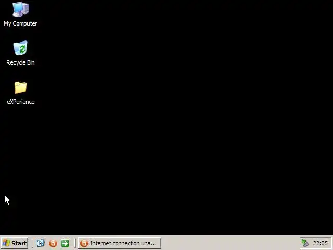Click the blue Show Desktop quick launch icon
The height and width of the screenshot is (250, 333).
coord(41,243)
